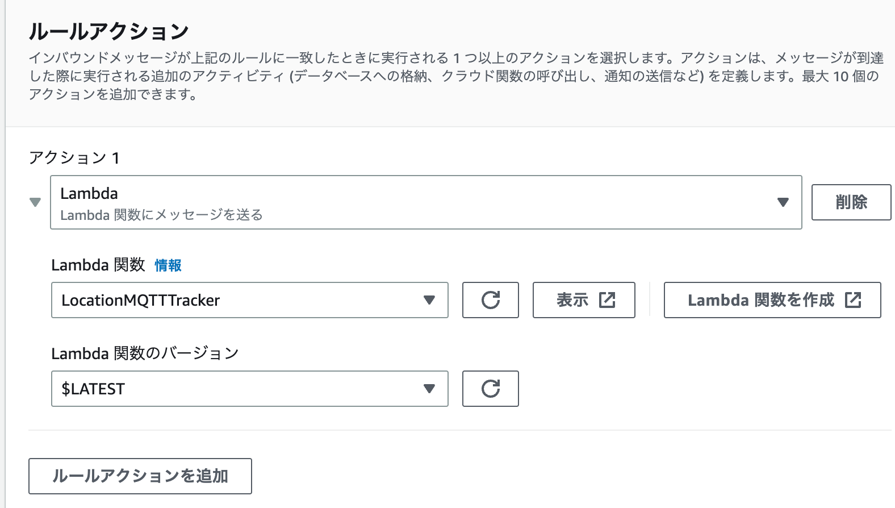Click the arrow of the Lambda action selector
This screenshot has width=895, height=508.
[x=783, y=202]
